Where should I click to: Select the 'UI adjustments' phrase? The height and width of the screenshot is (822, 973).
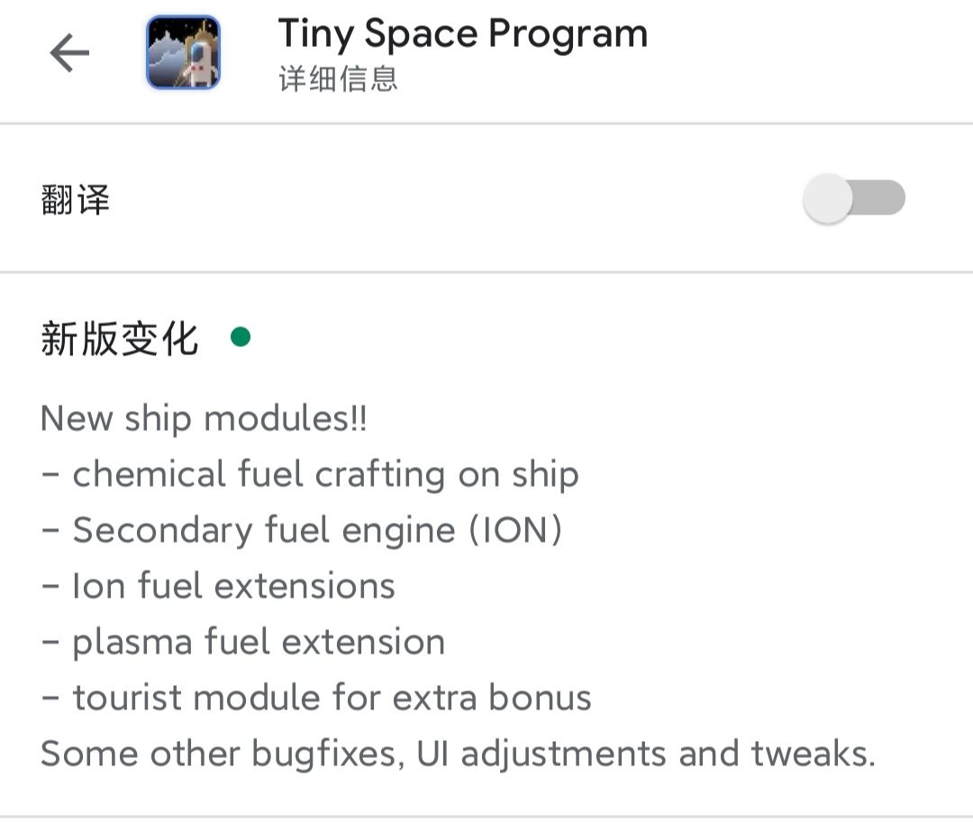(x=541, y=754)
